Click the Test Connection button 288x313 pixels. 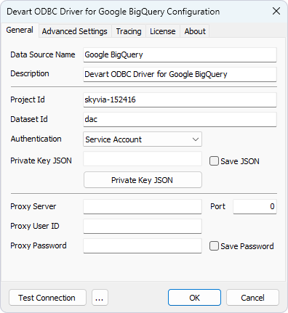(47, 298)
